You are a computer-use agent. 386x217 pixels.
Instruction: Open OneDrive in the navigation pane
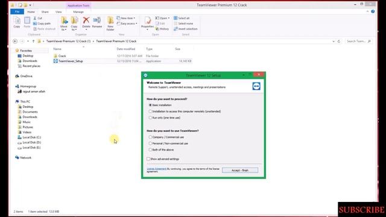pos(24,77)
